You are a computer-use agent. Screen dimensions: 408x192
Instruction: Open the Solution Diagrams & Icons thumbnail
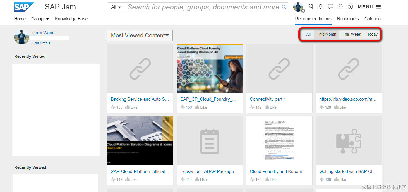pos(140,141)
